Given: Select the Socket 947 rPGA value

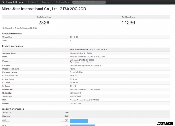Looking at the screenshot, I should tap(76, 72).
